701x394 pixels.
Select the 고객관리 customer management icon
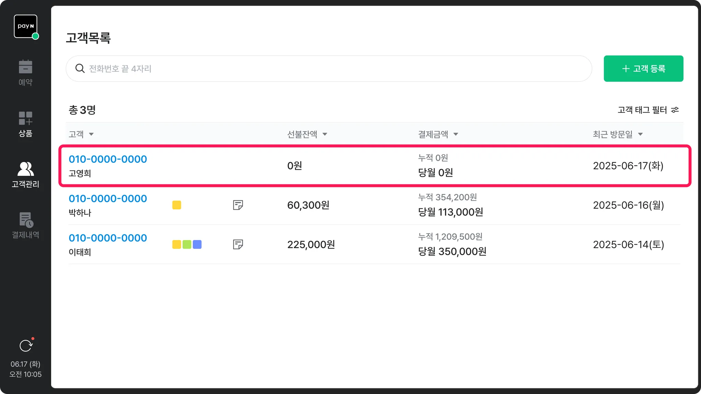25,169
